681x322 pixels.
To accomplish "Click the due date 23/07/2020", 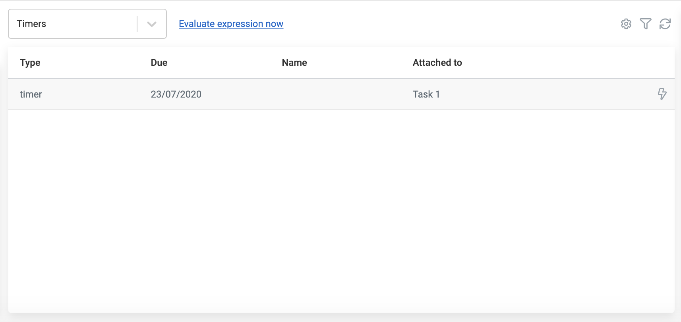I will tap(176, 94).
